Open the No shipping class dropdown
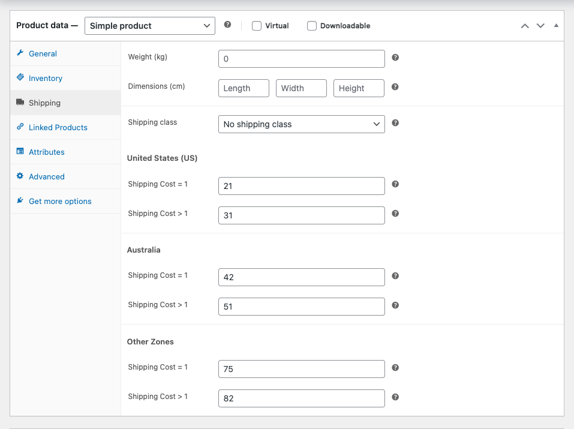Screen dimensions: 574x429 pyautogui.click(x=301, y=124)
